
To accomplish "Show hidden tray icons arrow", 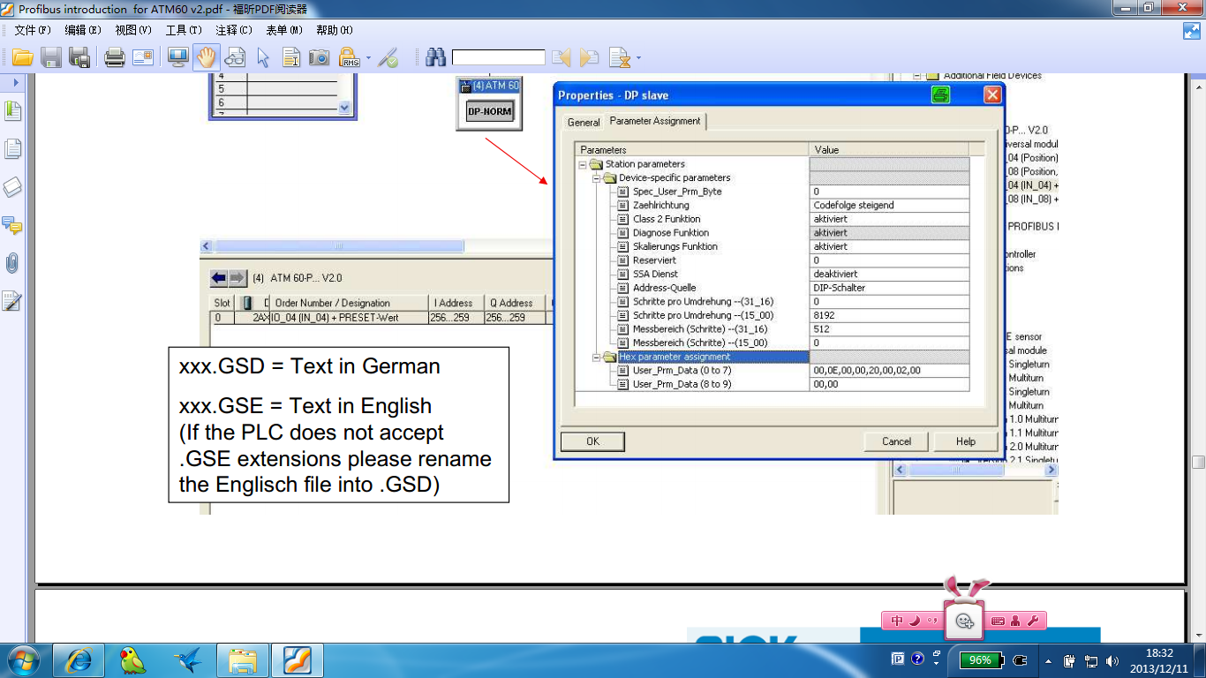I will (1048, 660).
